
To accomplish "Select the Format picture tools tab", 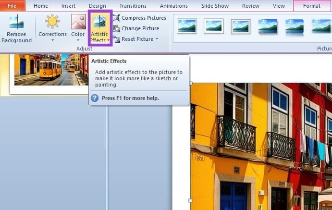I will (312, 6).
